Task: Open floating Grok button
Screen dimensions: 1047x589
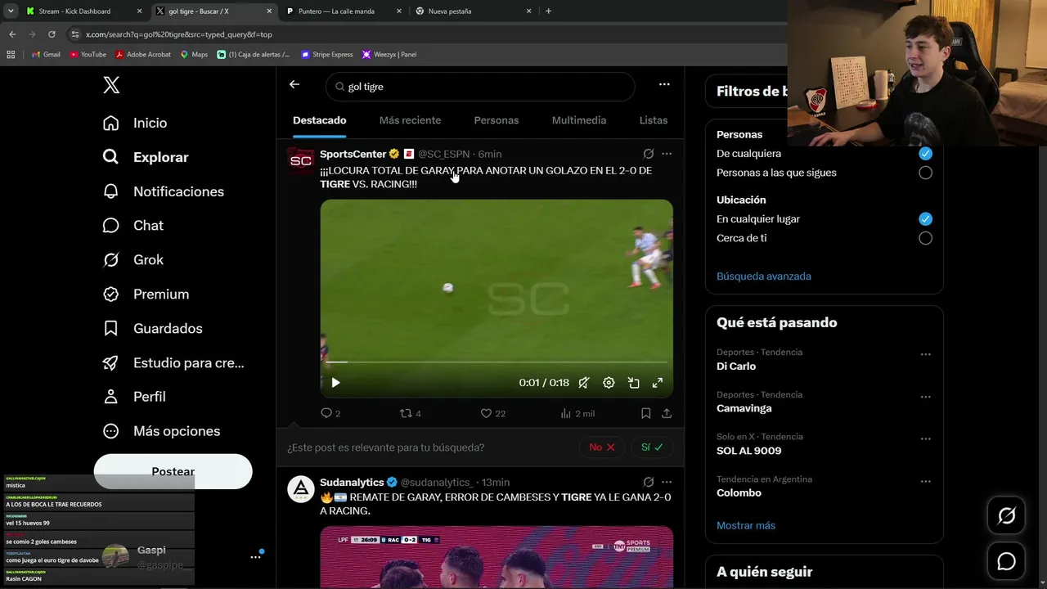Action: (x=1006, y=515)
